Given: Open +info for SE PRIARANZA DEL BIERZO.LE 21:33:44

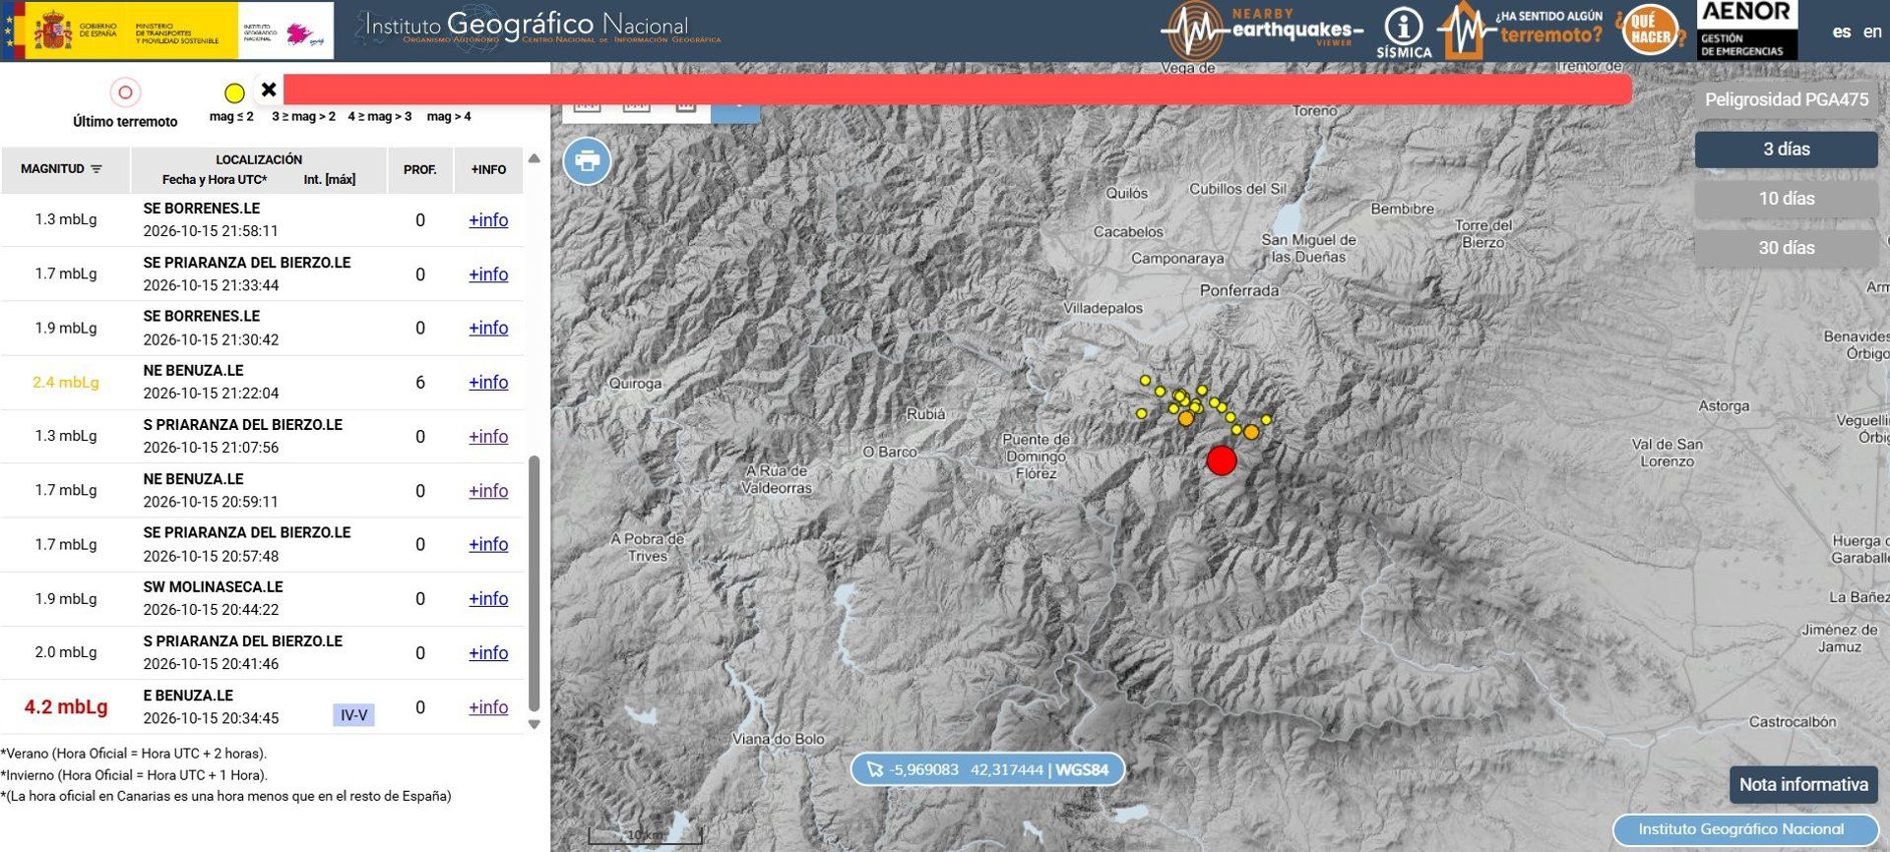Looking at the screenshot, I should [488, 274].
